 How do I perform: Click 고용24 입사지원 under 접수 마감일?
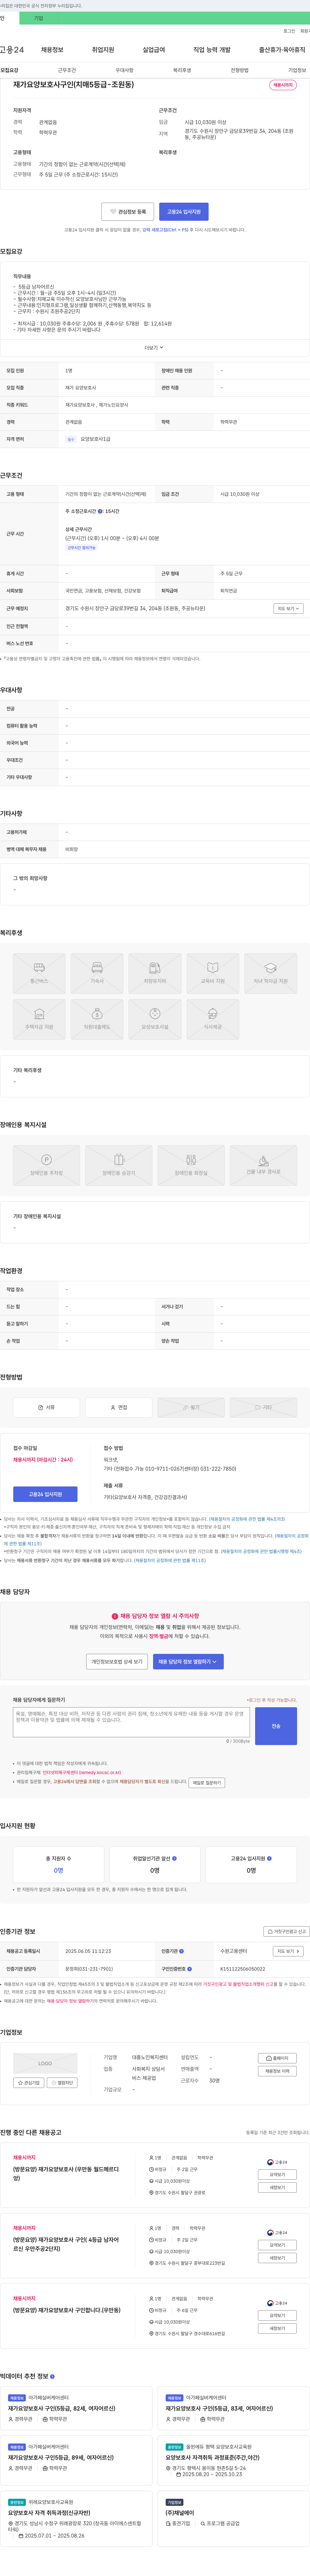(x=45, y=1494)
